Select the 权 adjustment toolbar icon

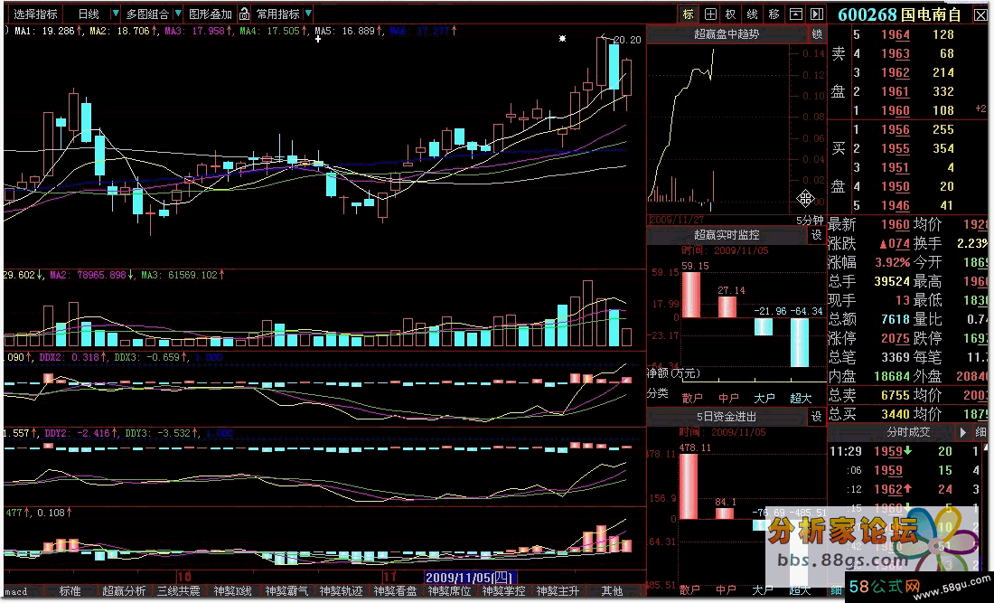731,14
